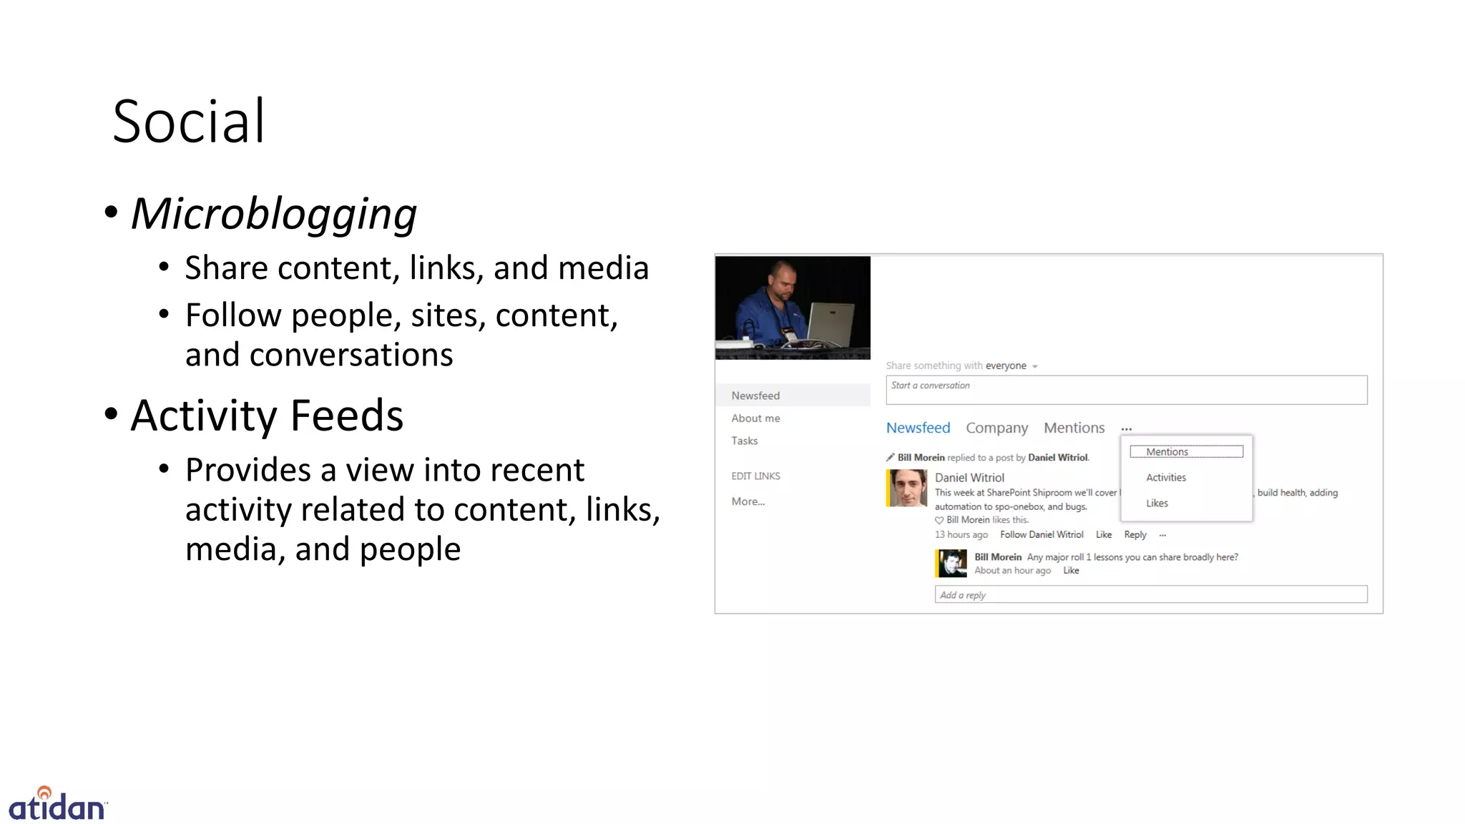Click Bill Morein's avatar in the reply
The width and height of the screenshot is (1465, 824).
(x=951, y=563)
